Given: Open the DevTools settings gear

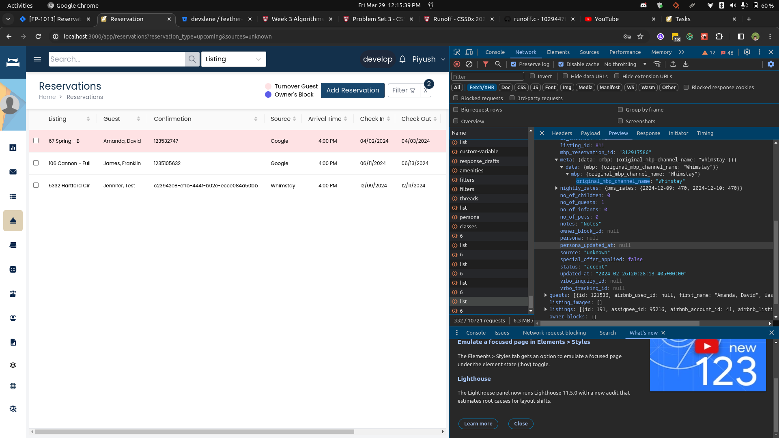Looking at the screenshot, I should pyautogui.click(x=747, y=52).
